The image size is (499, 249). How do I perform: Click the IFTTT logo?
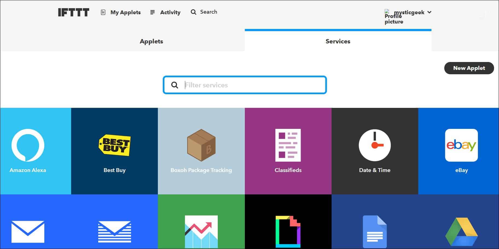[x=74, y=12]
